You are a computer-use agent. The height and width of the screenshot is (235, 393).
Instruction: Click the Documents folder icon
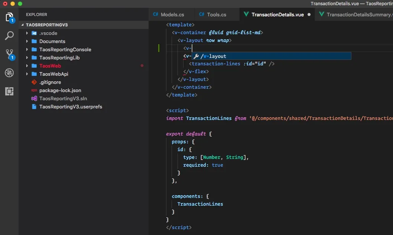pyautogui.click(x=34, y=41)
